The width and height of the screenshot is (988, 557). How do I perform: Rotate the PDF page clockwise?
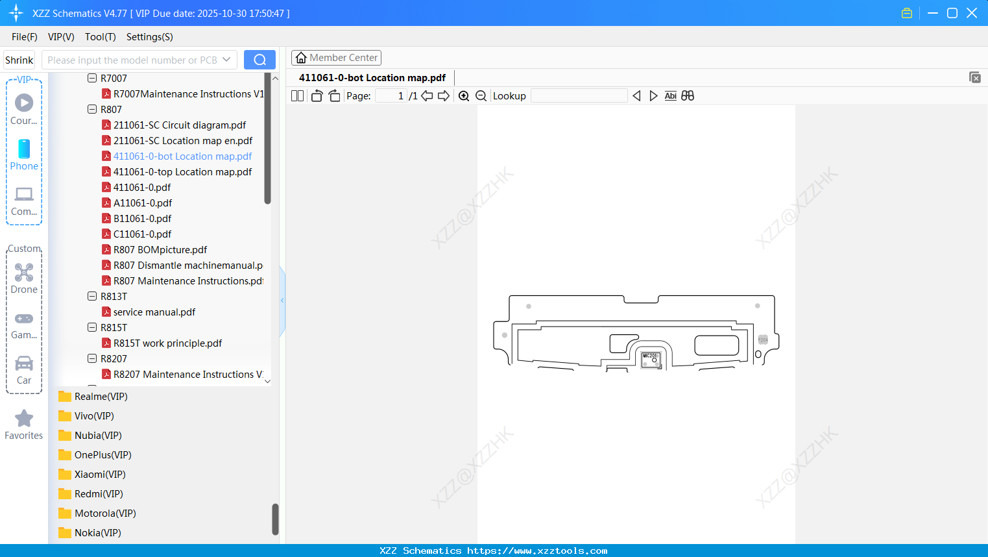click(334, 95)
